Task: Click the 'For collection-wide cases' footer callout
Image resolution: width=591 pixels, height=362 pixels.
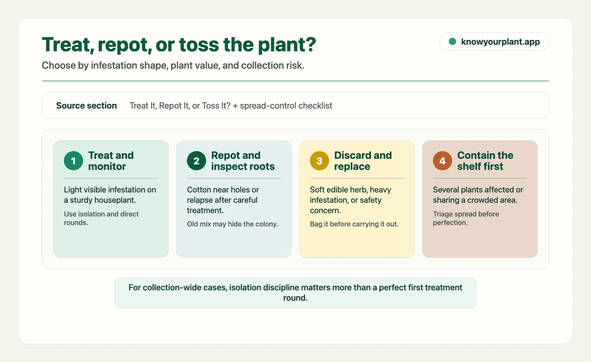Action: [295, 293]
